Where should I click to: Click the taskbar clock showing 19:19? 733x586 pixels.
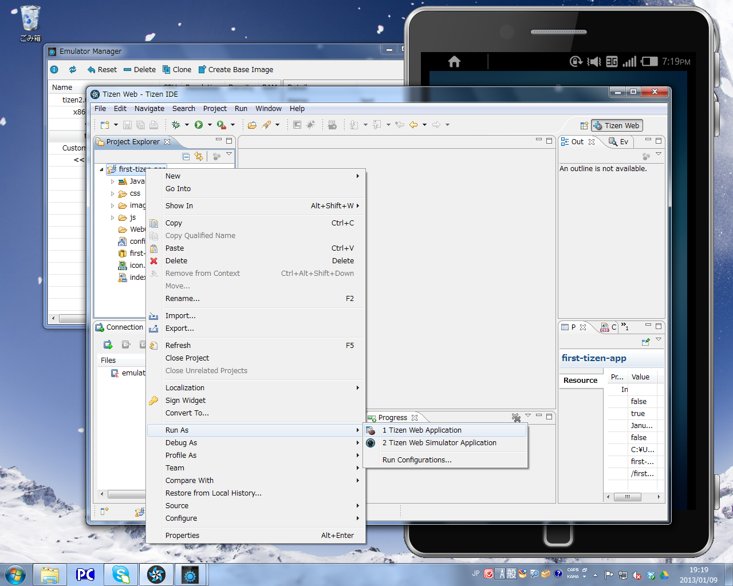point(698,575)
